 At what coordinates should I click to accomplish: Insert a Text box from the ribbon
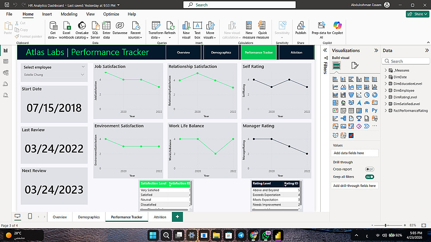(x=197, y=30)
